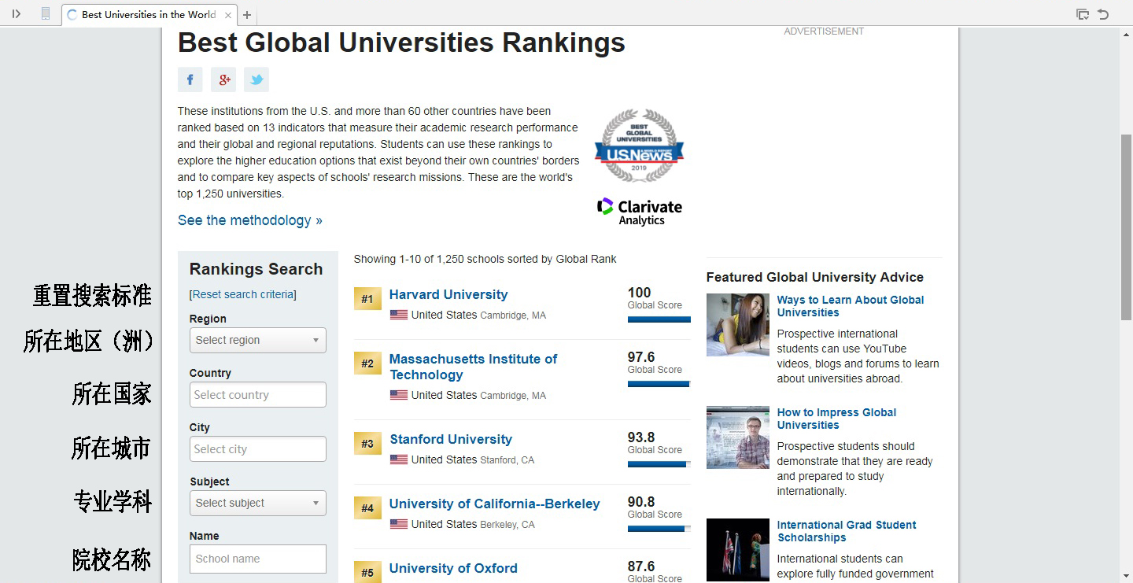
Task: Select the Best Universities in the World tab
Action: point(149,15)
